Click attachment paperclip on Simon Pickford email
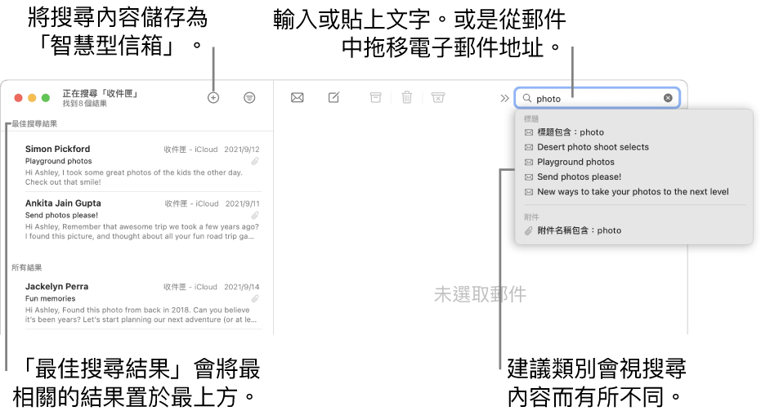The width and height of the screenshot is (761, 411). [255, 161]
